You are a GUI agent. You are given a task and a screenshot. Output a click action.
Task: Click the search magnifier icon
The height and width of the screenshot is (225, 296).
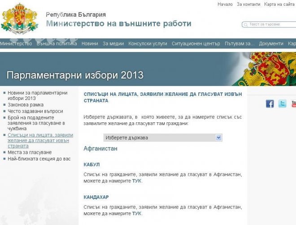click(x=246, y=25)
